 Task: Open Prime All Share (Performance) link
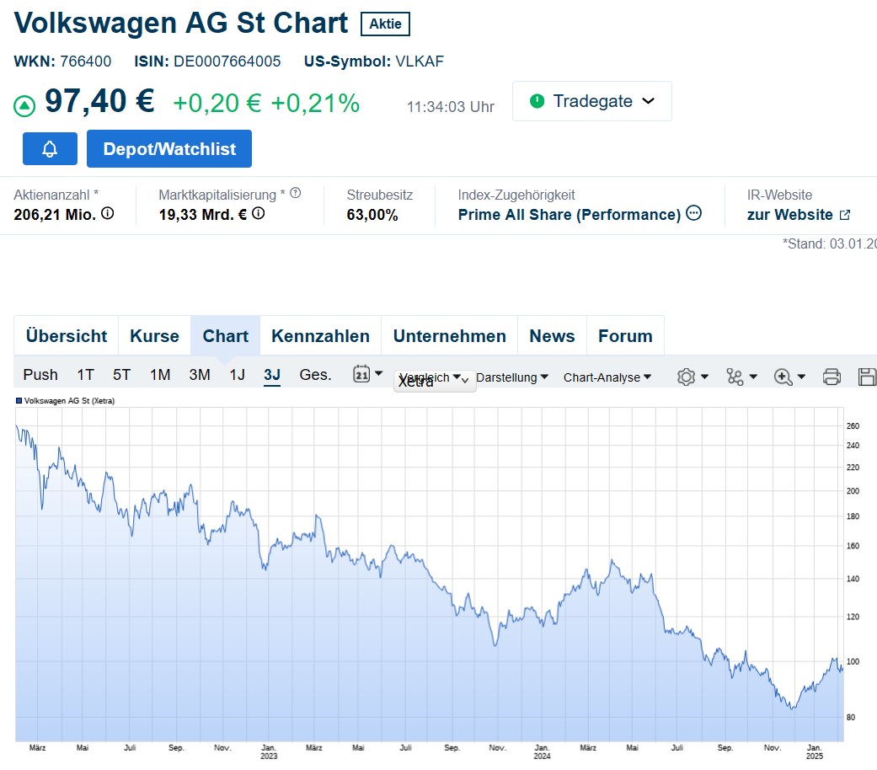570,215
